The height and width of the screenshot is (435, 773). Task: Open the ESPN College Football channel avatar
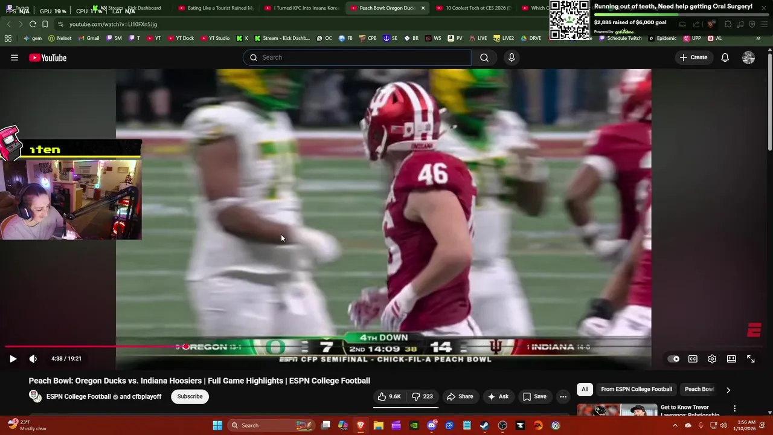tap(35, 396)
